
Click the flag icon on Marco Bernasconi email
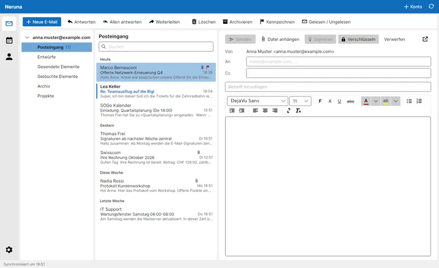[x=208, y=68]
